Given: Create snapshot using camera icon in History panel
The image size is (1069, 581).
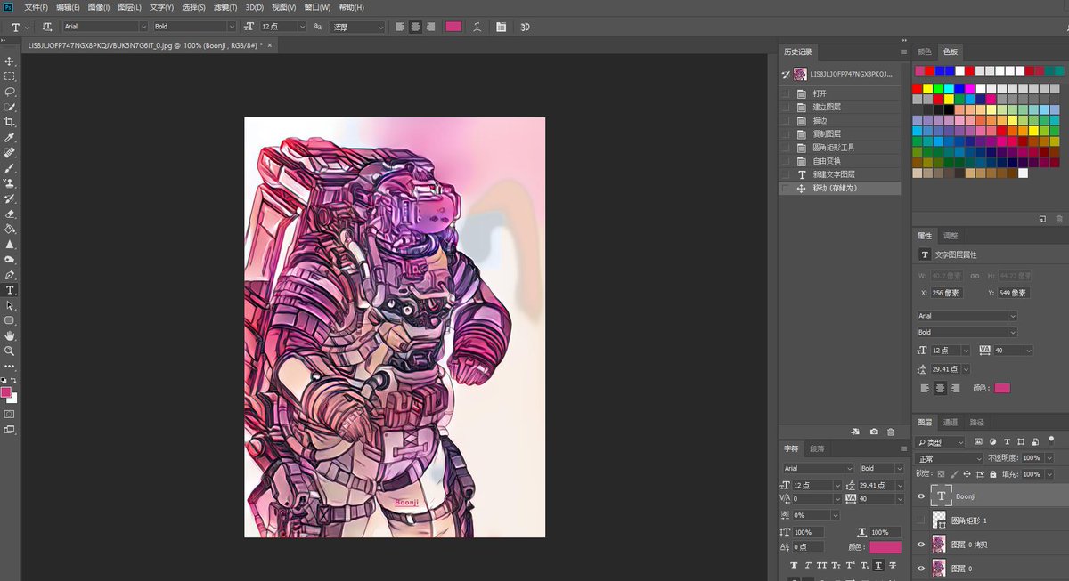Looking at the screenshot, I should (873, 432).
